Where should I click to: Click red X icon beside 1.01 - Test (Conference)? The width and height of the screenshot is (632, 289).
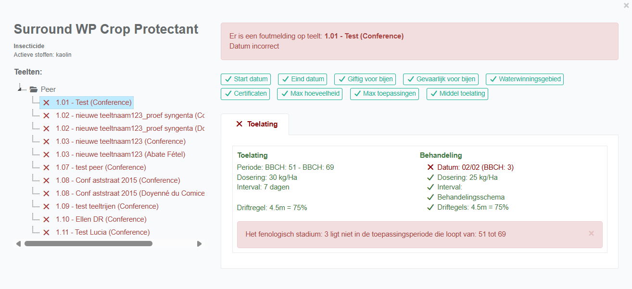click(46, 102)
